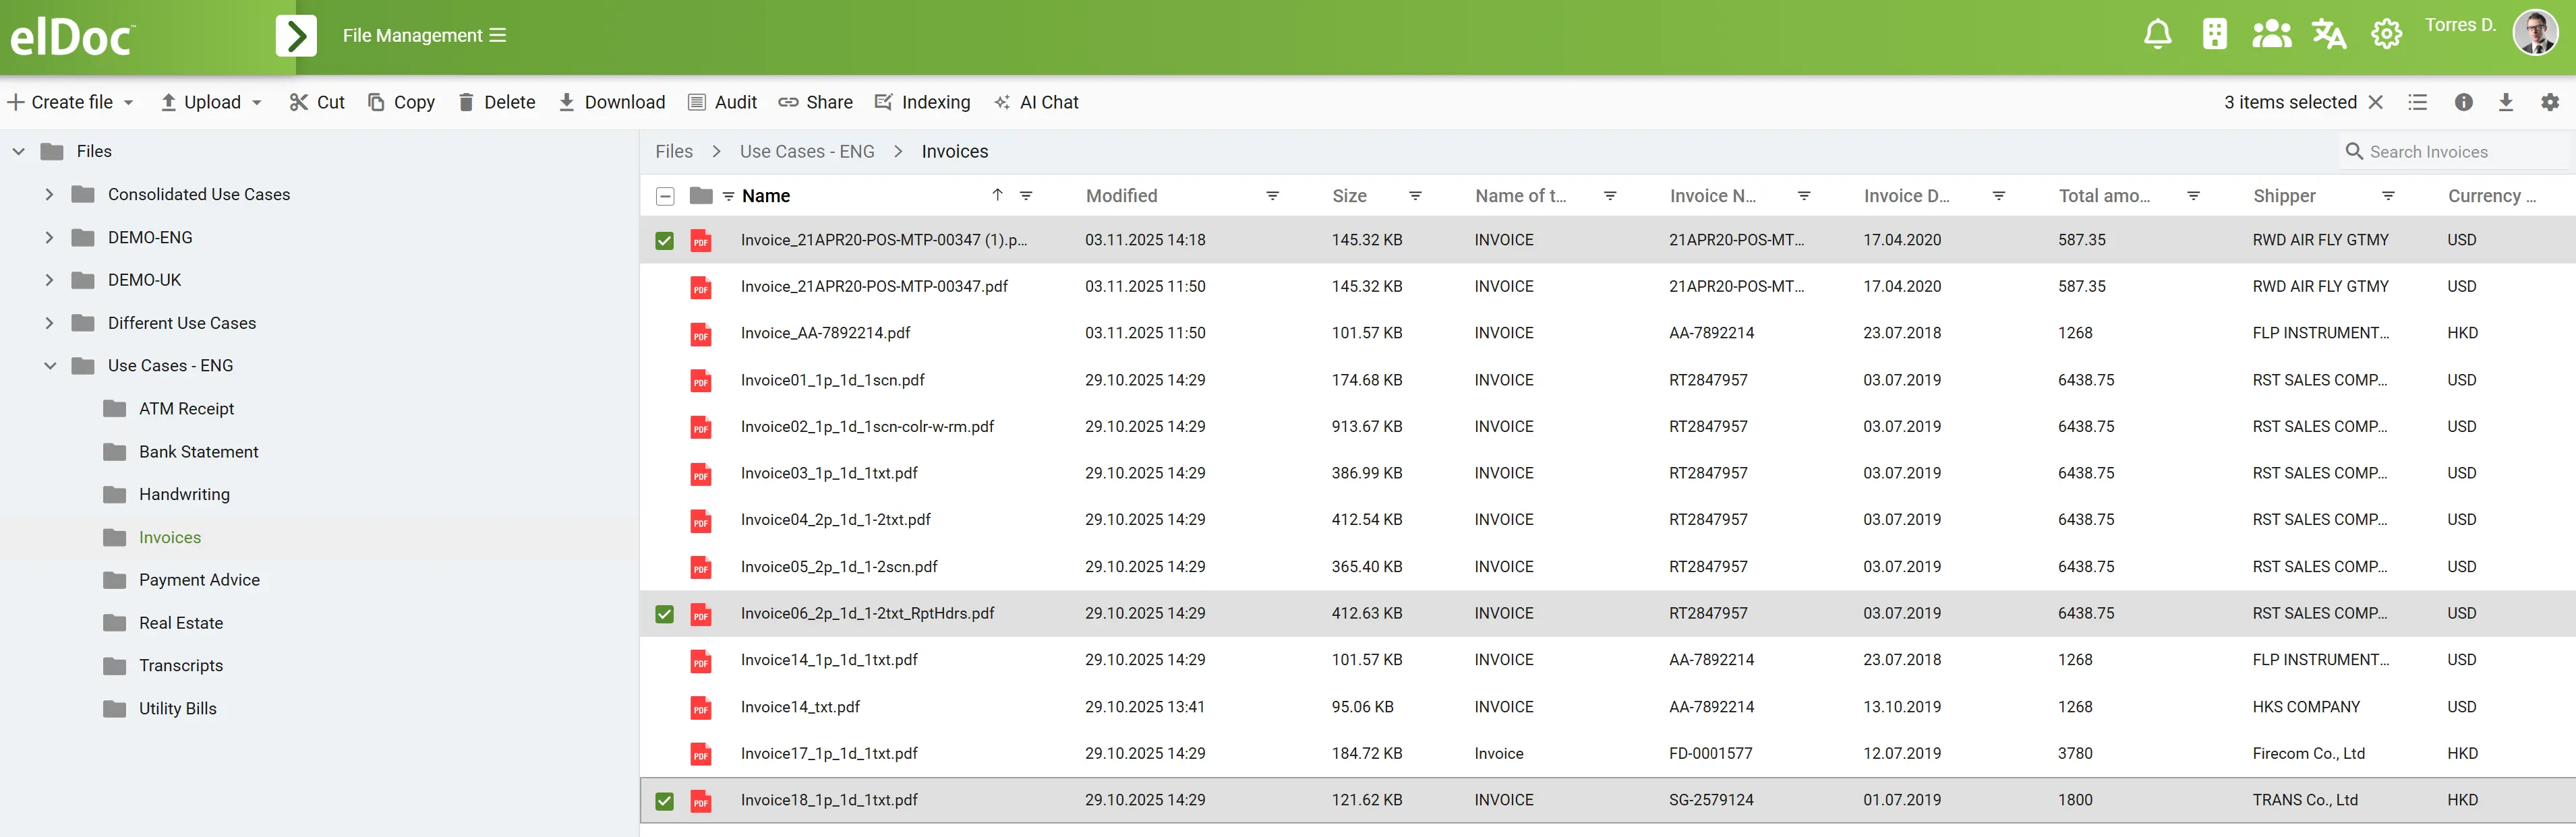Viewport: 2576px width, 837px height.
Task: Click the Search Invoices field
Action: pos(2450,152)
